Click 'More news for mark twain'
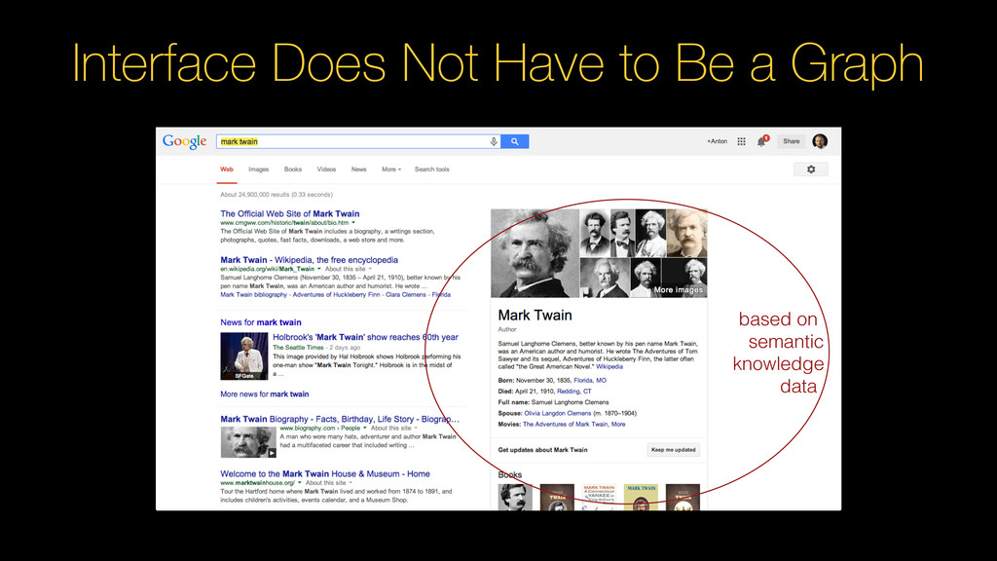The width and height of the screenshot is (997, 561). [265, 394]
